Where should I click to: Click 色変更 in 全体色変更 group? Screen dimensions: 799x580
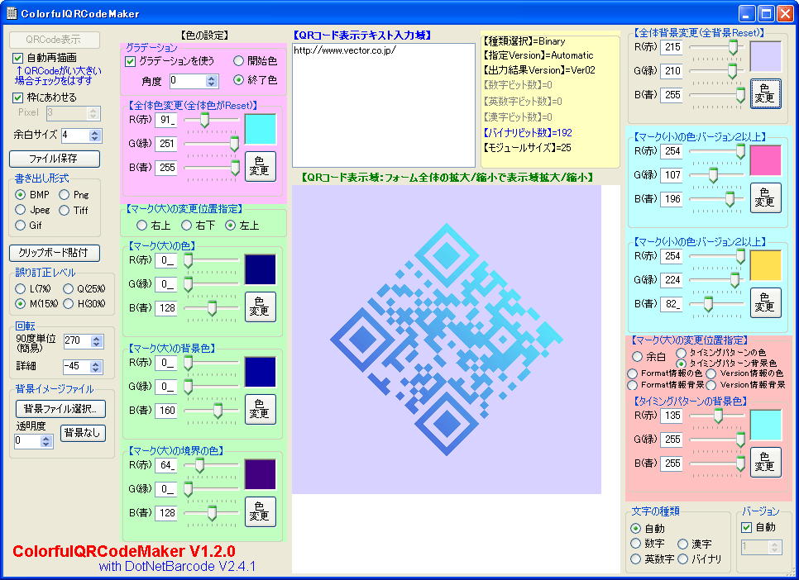click(x=261, y=167)
